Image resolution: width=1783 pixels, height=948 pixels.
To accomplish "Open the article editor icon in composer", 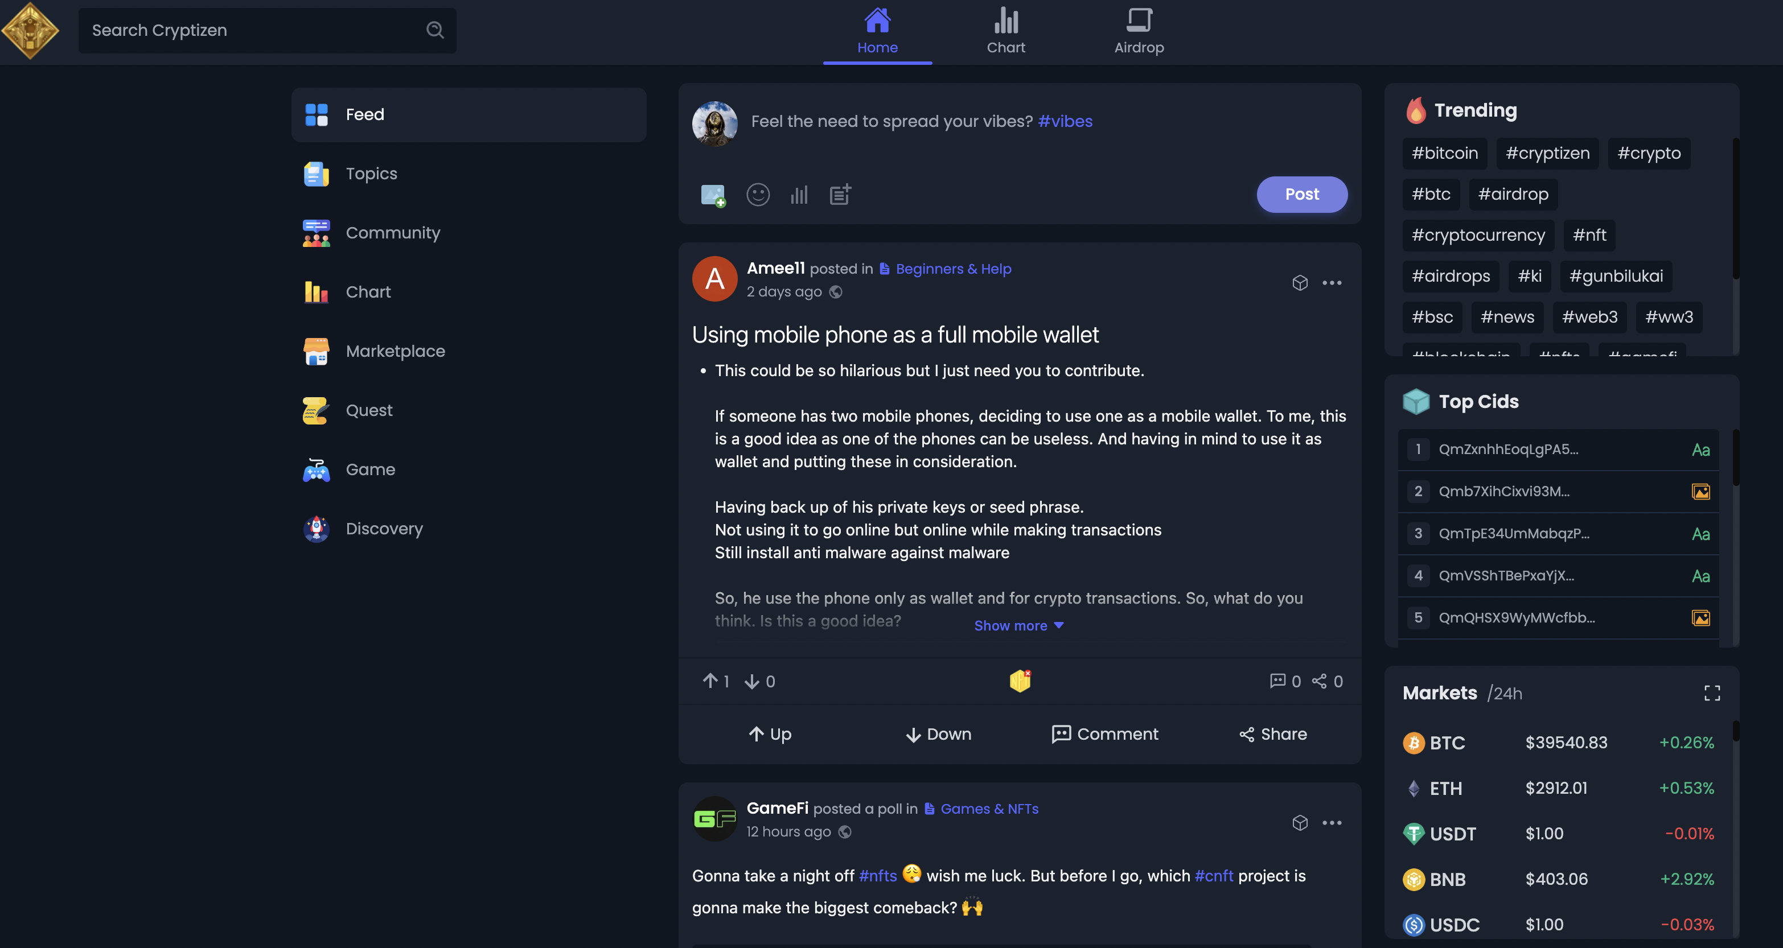I will [840, 195].
